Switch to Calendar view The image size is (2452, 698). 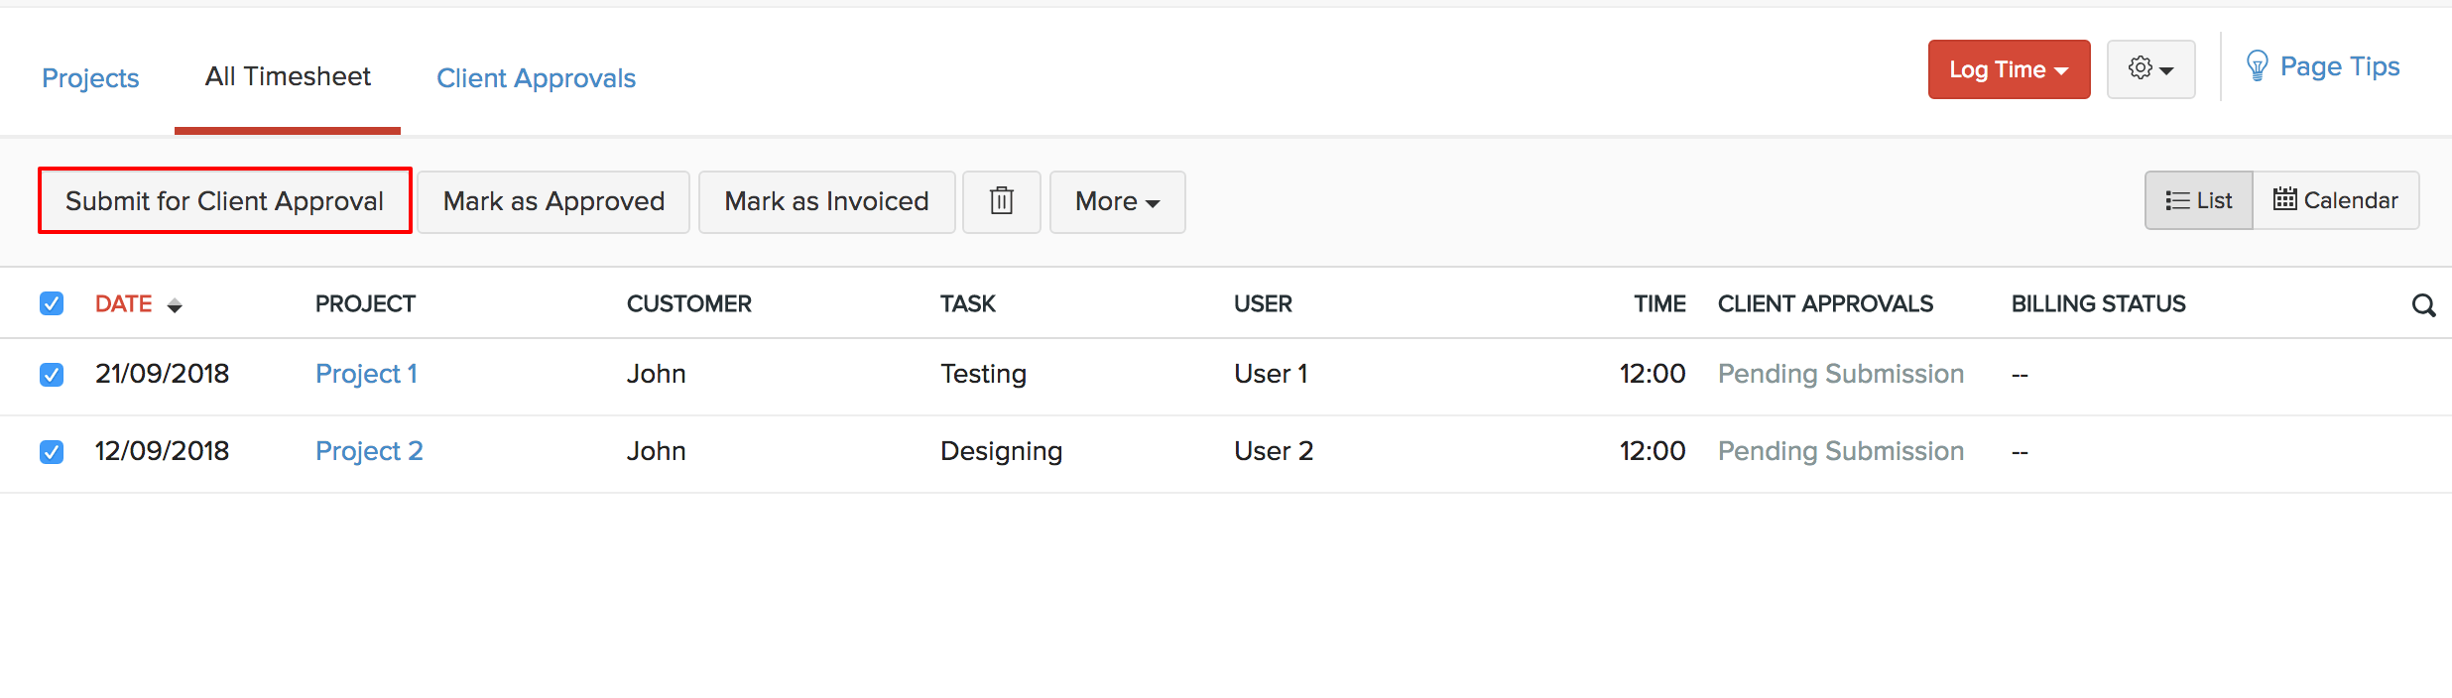coord(2335,200)
